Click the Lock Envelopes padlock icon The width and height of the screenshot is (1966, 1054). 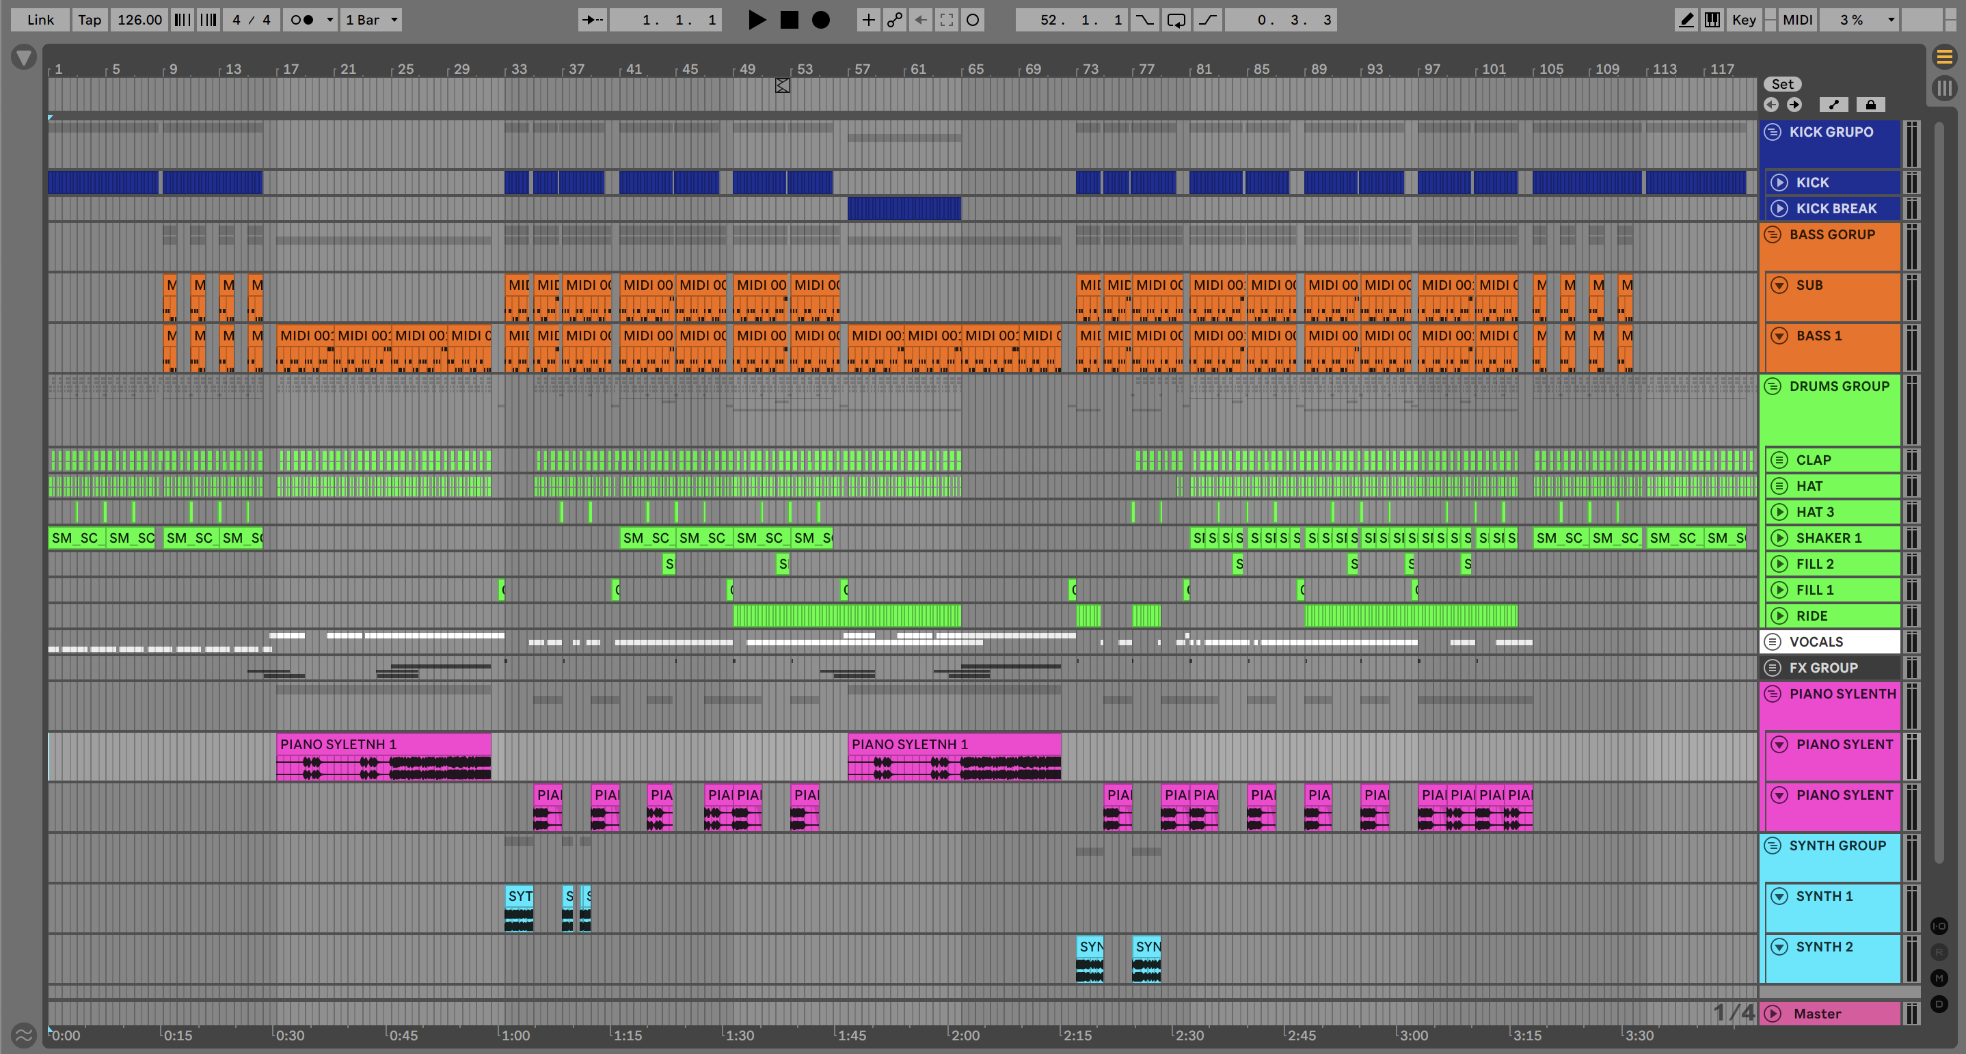(1870, 105)
